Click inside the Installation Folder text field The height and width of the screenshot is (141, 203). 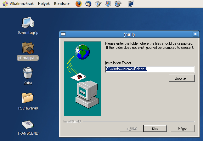tap(150, 69)
